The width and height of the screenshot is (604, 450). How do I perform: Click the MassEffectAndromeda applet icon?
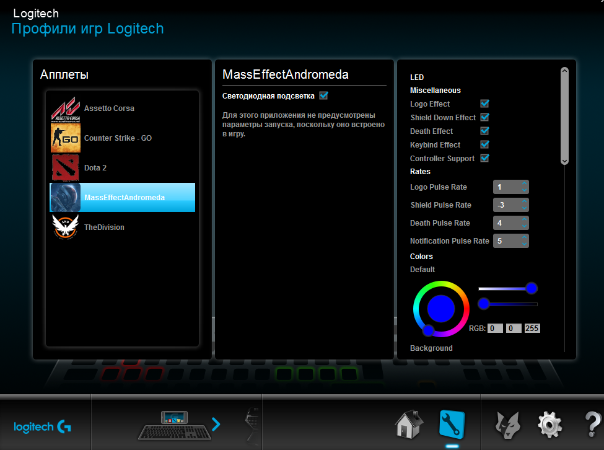[x=66, y=197]
